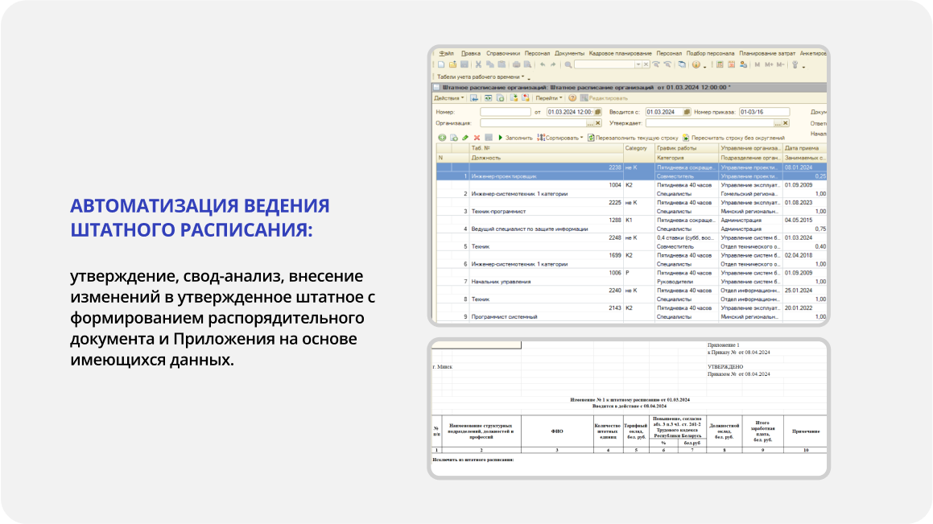Click the Undo arrow icon
The height and width of the screenshot is (524, 933).
click(543, 64)
